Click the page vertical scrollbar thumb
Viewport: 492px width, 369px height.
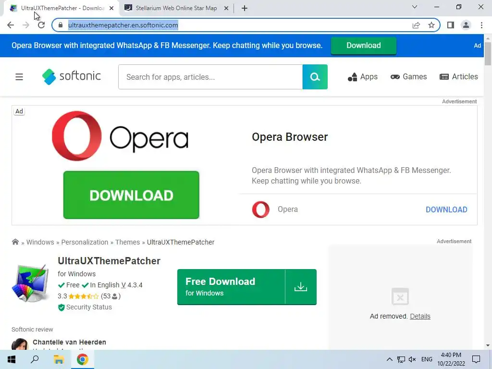pos(488,53)
